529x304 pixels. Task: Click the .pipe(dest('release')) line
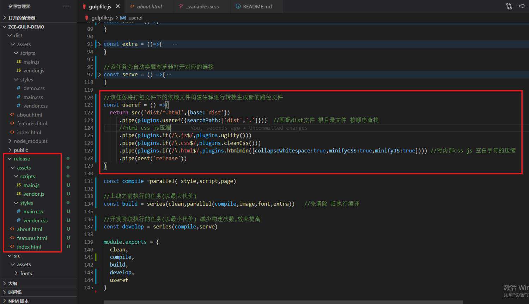coord(153,158)
